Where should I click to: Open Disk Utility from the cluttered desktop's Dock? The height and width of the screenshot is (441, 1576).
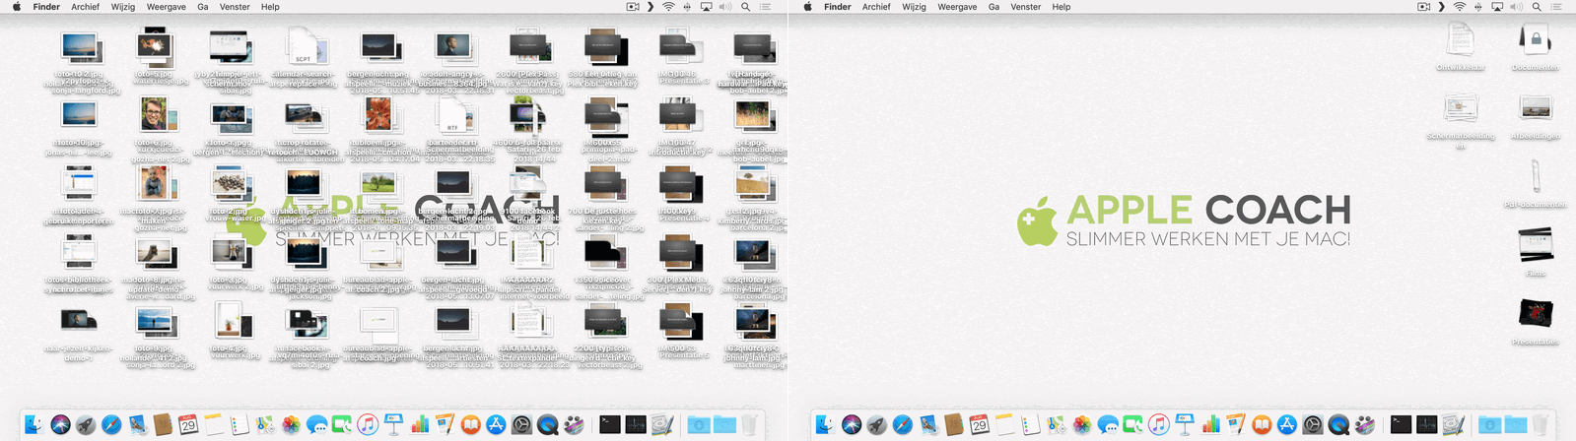(661, 425)
